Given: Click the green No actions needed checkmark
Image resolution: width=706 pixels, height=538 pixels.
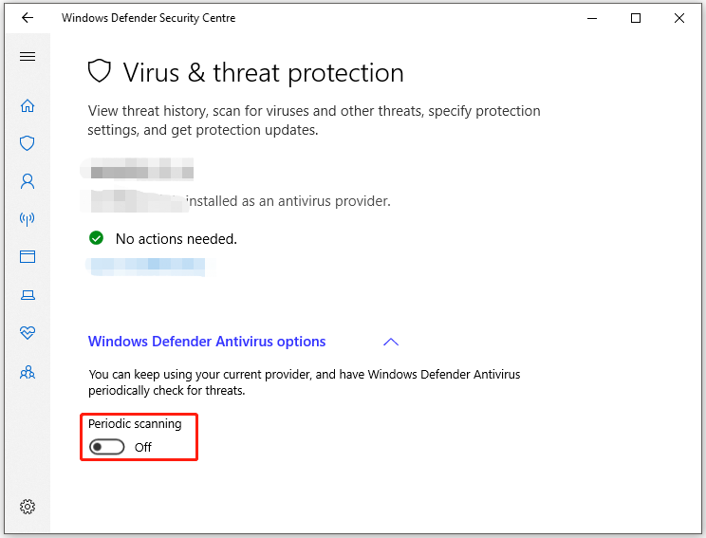Looking at the screenshot, I should coord(97,238).
